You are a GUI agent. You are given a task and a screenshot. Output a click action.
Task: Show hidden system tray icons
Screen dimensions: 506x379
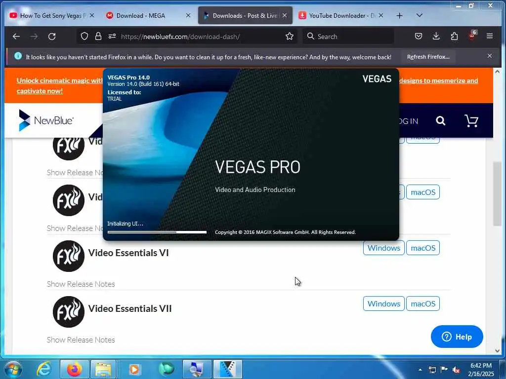point(420,370)
